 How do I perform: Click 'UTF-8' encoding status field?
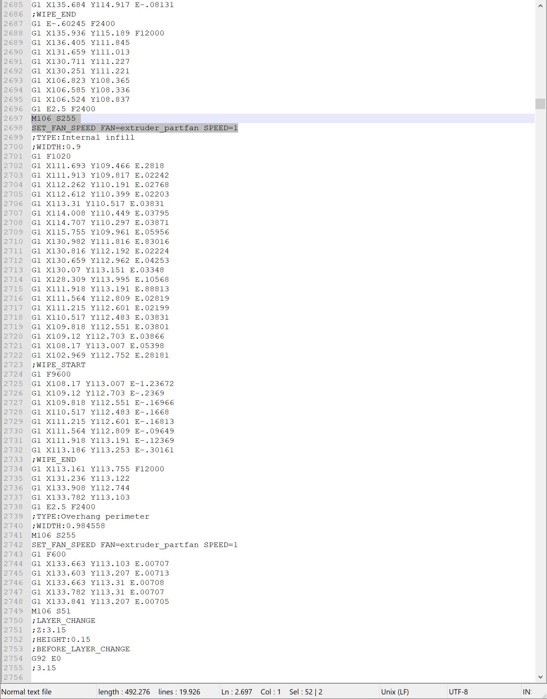[458, 692]
